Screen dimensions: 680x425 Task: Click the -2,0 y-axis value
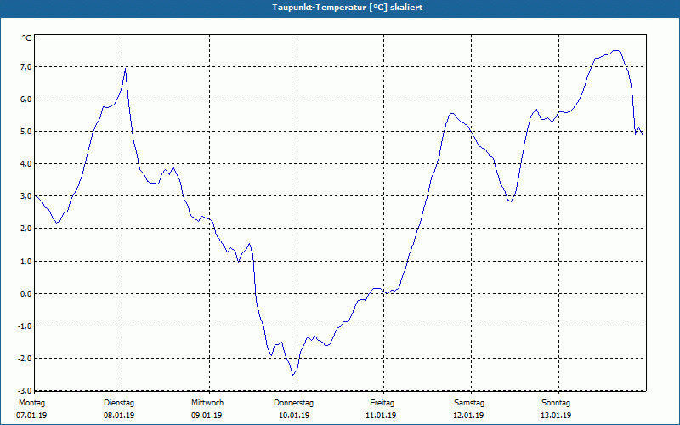click(25, 358)
